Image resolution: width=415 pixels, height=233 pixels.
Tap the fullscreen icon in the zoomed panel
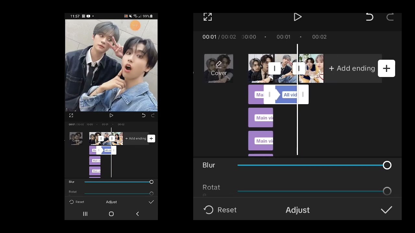[207, 17]
